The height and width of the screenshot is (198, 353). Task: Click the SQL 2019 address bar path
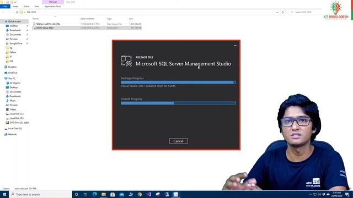tap(31, 12)
